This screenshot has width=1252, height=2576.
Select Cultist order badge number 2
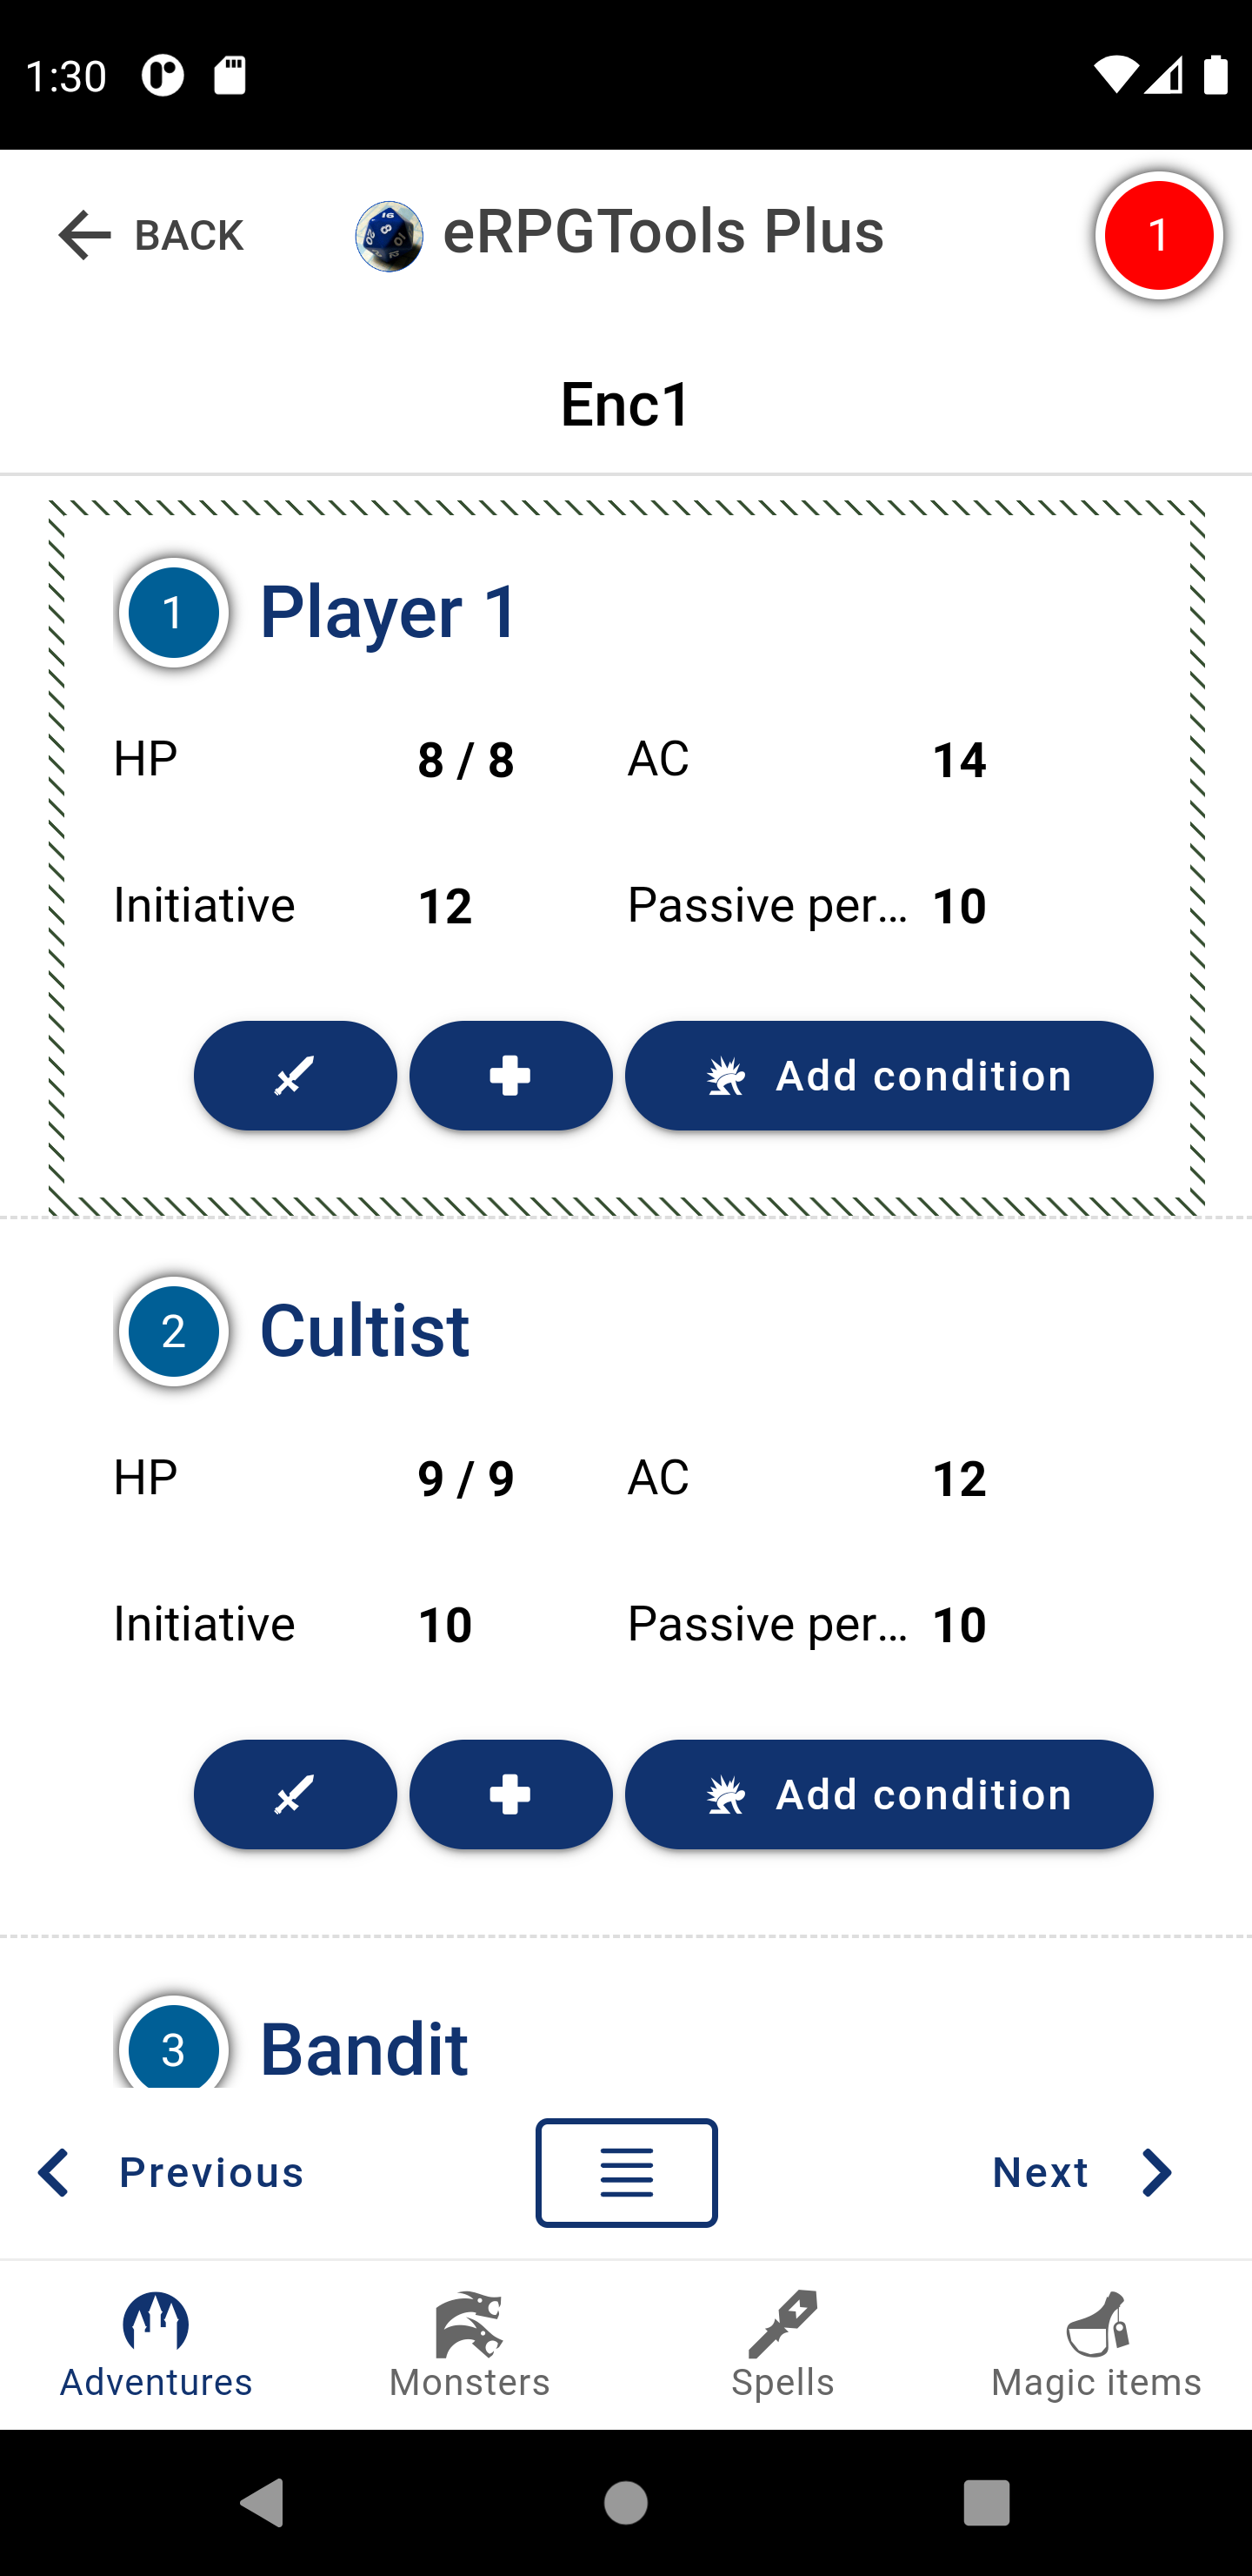coord(174,1331)
